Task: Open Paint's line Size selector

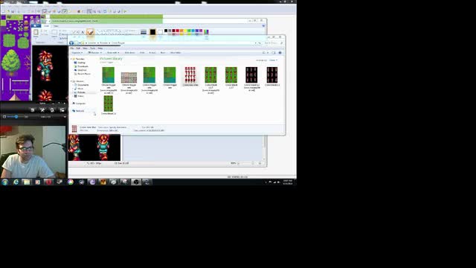Action: click(x=144, y=32)
